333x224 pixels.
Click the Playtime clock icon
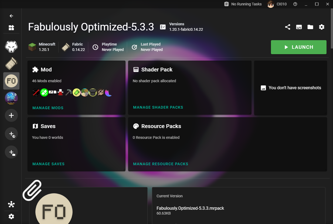96,47
